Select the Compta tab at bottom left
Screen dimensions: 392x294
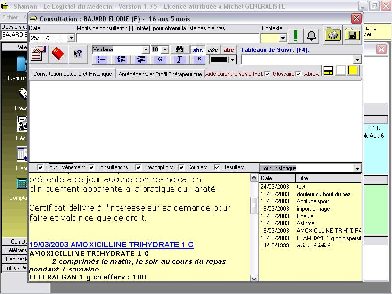(x=15, y=242)
